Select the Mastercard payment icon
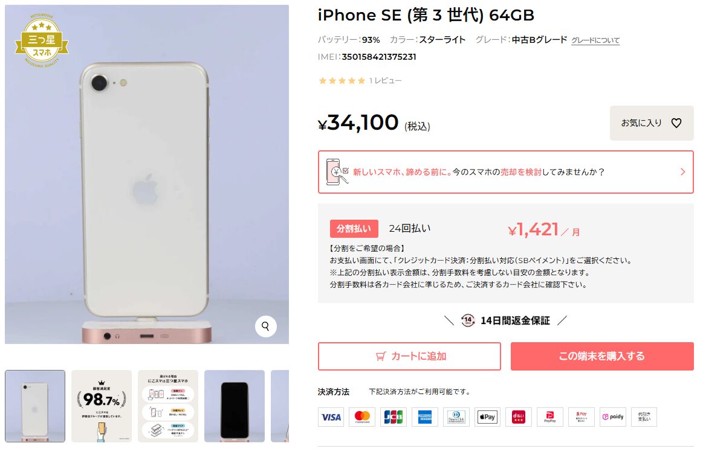Image resolution: width=703 pixels, height=449 pixels. click(x=362, y=417)
